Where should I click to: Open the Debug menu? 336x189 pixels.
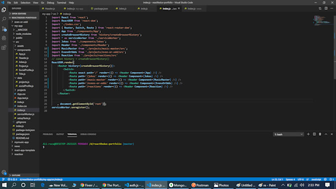tap(50, 2)
